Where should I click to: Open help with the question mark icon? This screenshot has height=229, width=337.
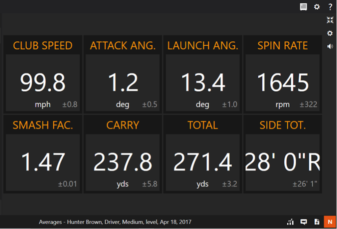[330, 7]
